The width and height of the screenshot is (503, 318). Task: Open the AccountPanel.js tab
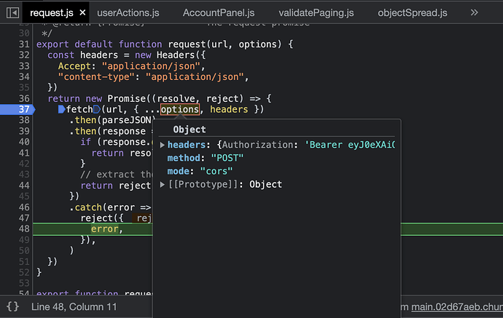point(218,12)
